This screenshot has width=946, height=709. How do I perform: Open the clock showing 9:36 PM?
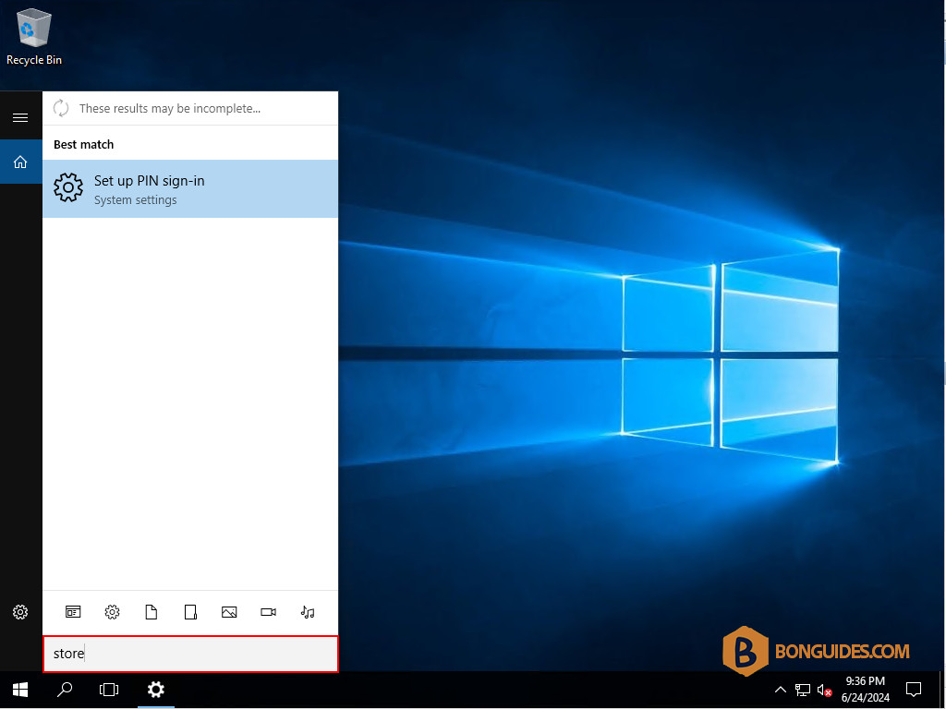point(865,690)
